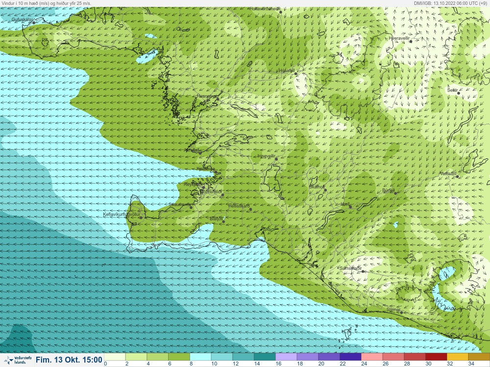Pick the Hellisskarð station marker
The width and height of the screenshot is (490, 367).
pos(250,210)
